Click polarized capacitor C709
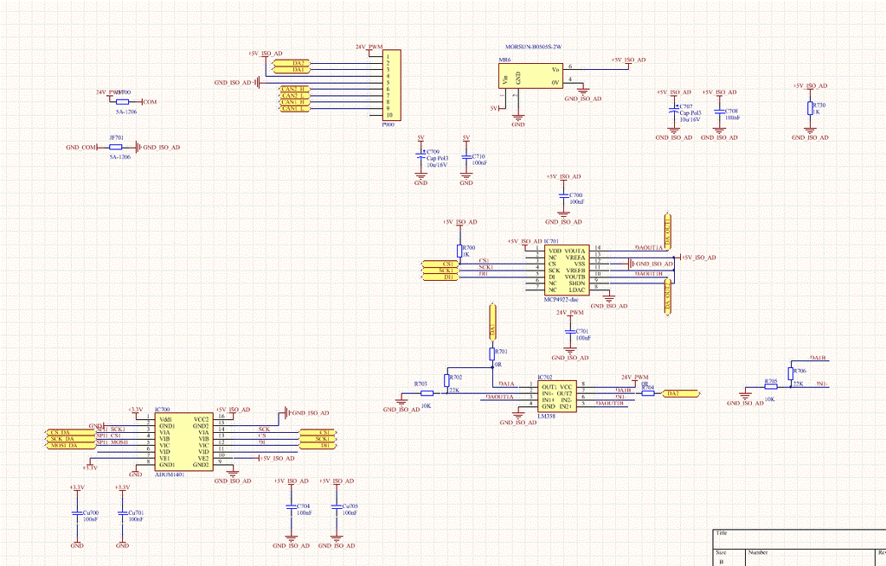The image size is (886, 566). tap(421, 156)
